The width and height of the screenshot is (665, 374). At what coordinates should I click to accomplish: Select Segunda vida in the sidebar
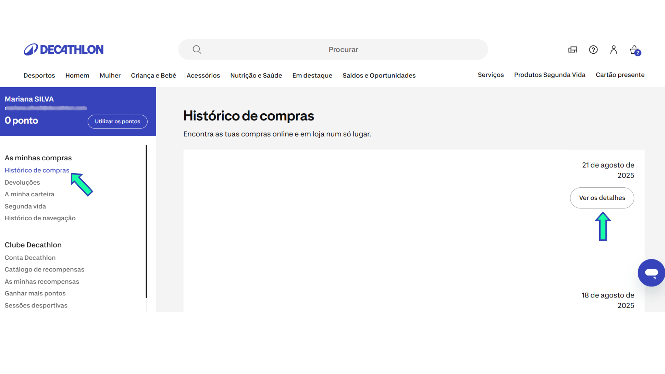click(25, 206)
